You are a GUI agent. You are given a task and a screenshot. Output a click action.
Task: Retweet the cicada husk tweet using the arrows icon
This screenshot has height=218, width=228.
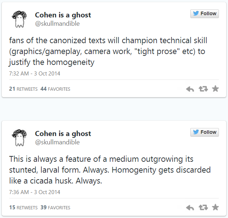[203, 207]
